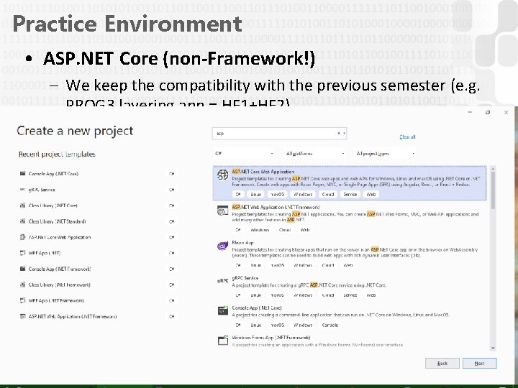
Task: Open the C# language filter dropdown
Action: (244, 153)
